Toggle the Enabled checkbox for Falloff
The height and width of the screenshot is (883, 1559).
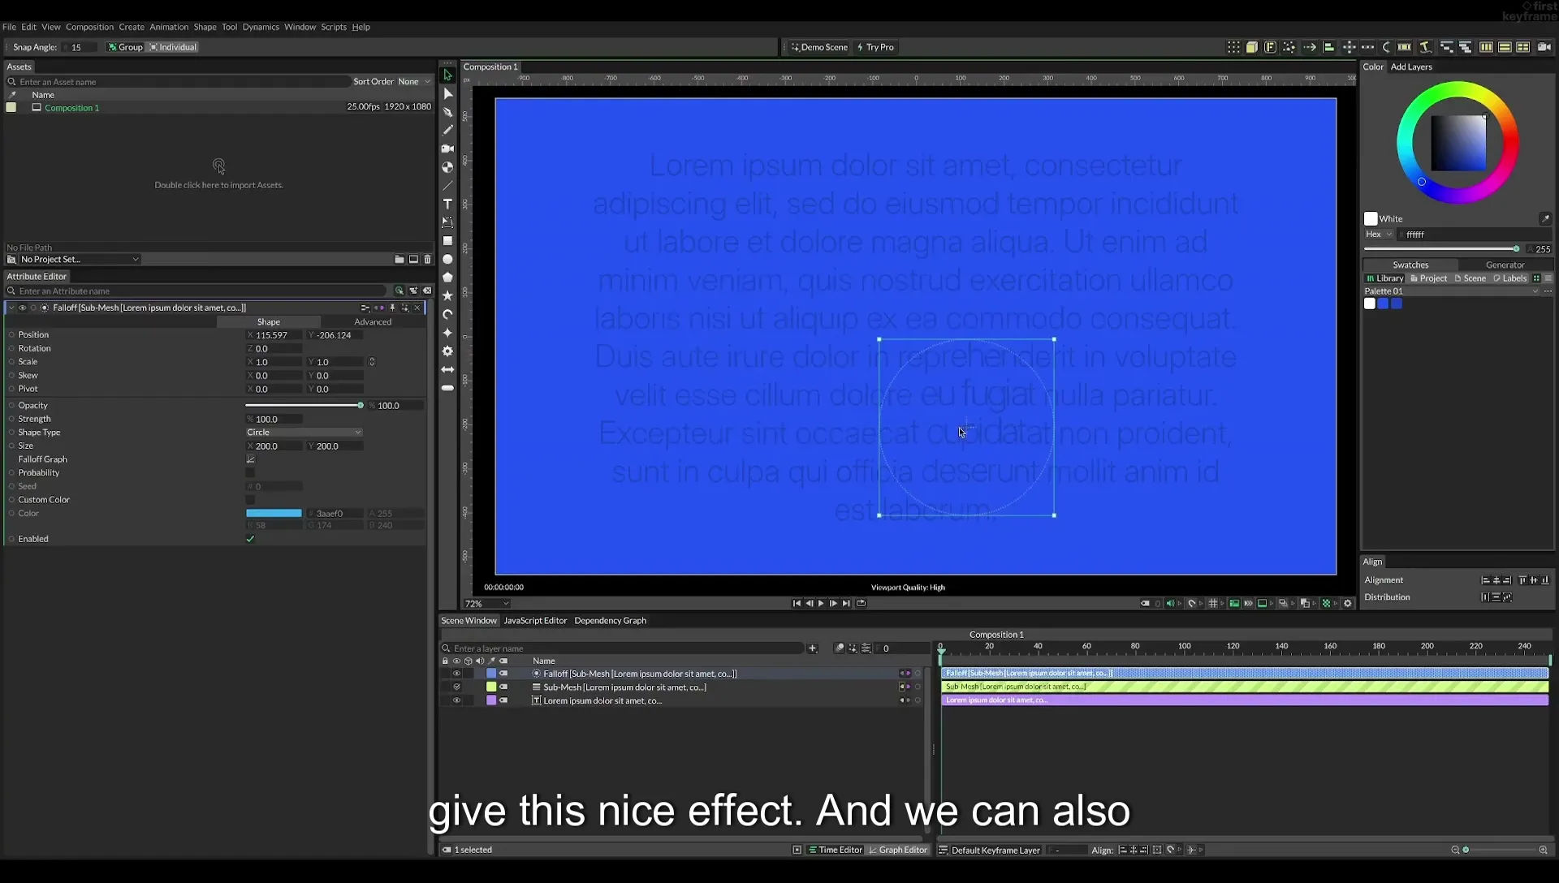[250, 539]
